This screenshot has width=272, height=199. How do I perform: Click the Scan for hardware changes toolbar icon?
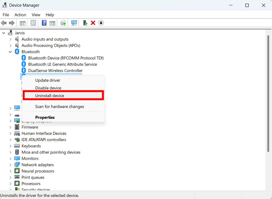click(x=74, y=23)
